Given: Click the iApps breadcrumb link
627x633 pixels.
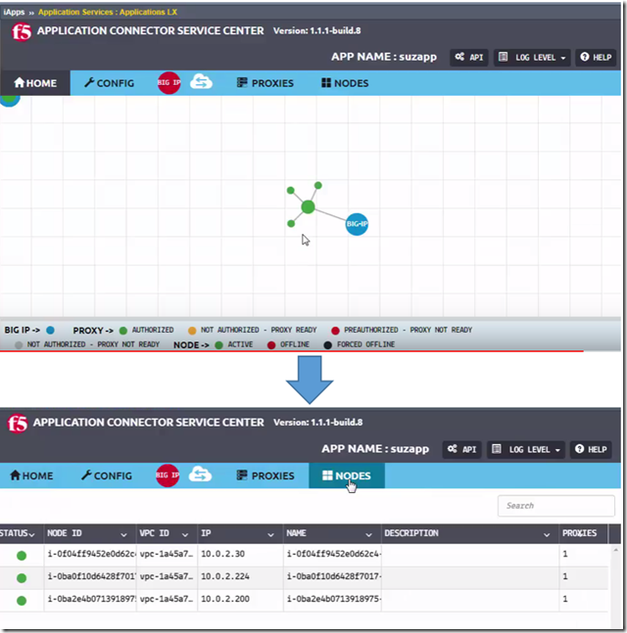Looking at the screenshot, I should [15, 12].
